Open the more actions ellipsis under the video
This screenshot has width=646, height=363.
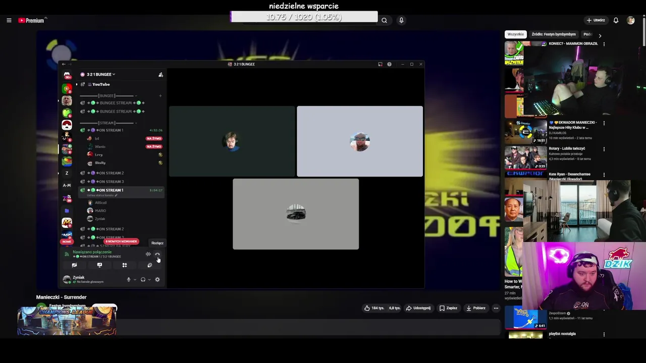tap(496, 308)
